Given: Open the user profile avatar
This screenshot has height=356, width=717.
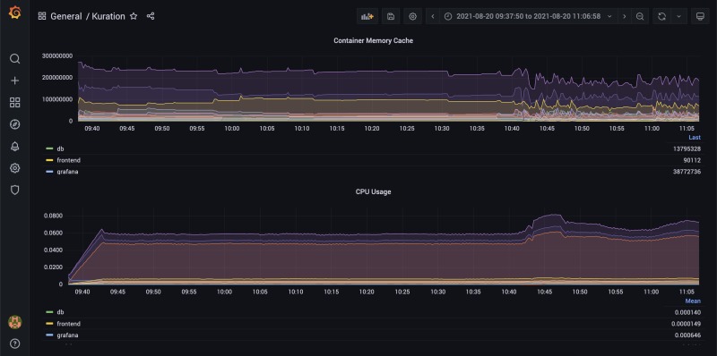Looking at the screenshot, I should pos(14,322).
